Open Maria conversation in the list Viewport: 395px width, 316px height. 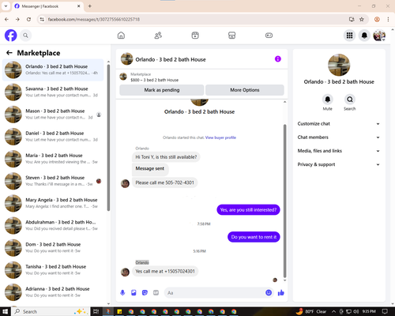click(53, 159)
